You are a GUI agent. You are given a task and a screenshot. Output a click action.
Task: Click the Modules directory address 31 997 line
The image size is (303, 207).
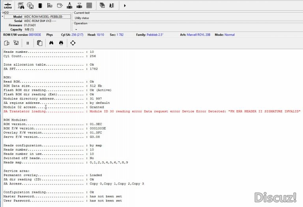pyautogui.click(x=52, y=98)
